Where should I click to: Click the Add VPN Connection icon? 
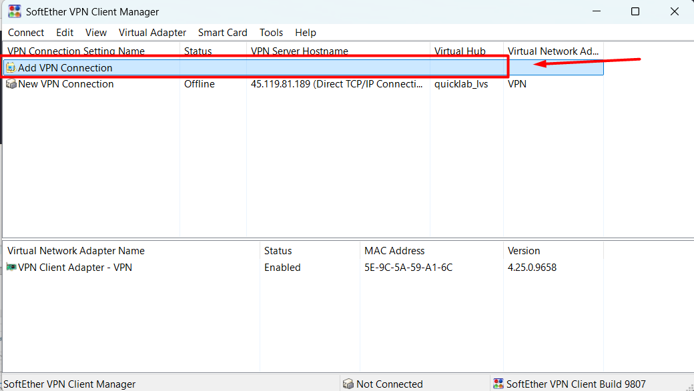pos(11,68)
